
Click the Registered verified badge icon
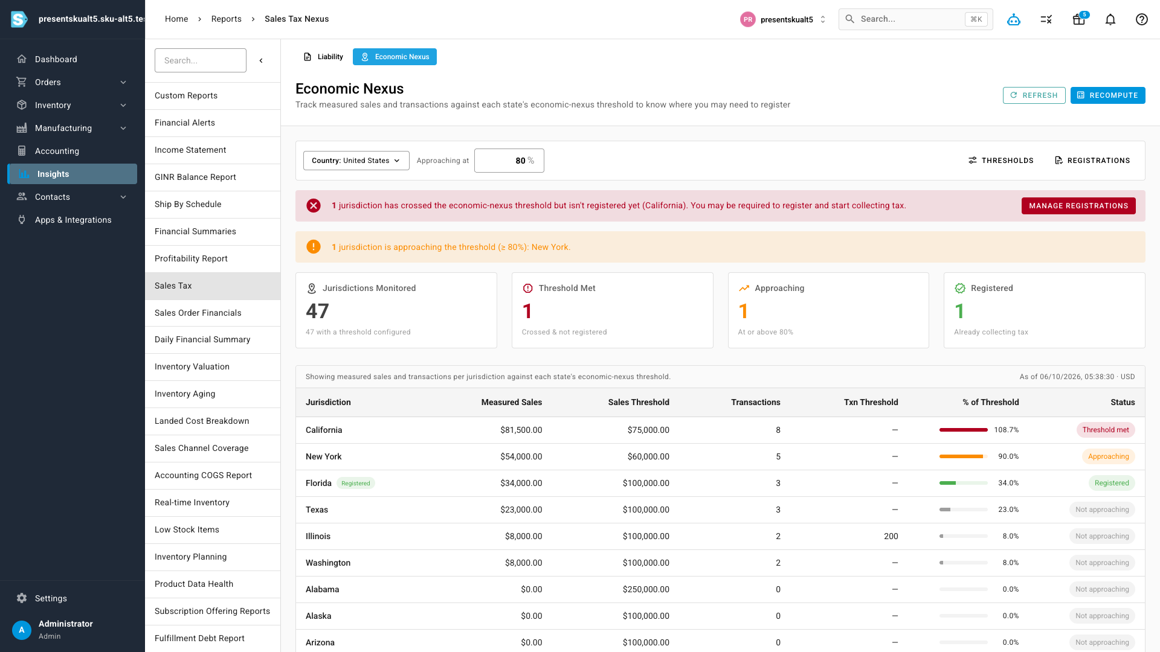pyautogui.click(x=960, y=289)
